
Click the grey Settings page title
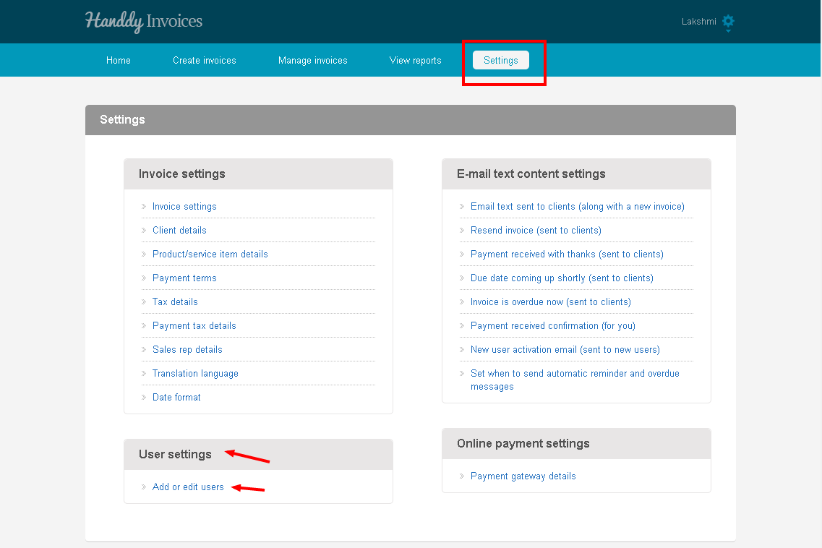click(x=123, y=119)
